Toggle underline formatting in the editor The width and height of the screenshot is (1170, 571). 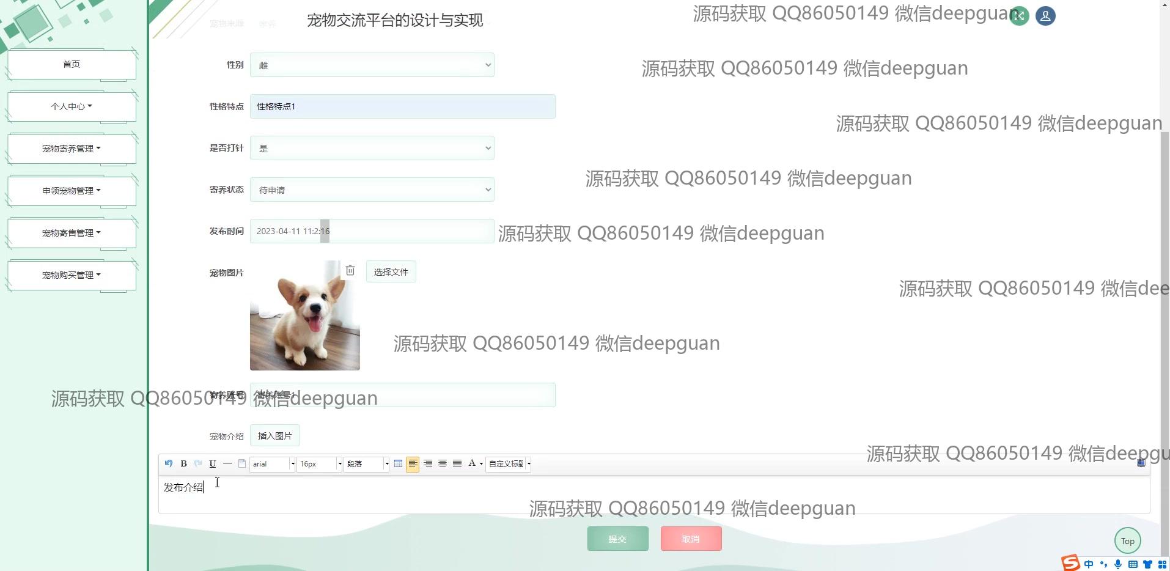click(213, 464)
